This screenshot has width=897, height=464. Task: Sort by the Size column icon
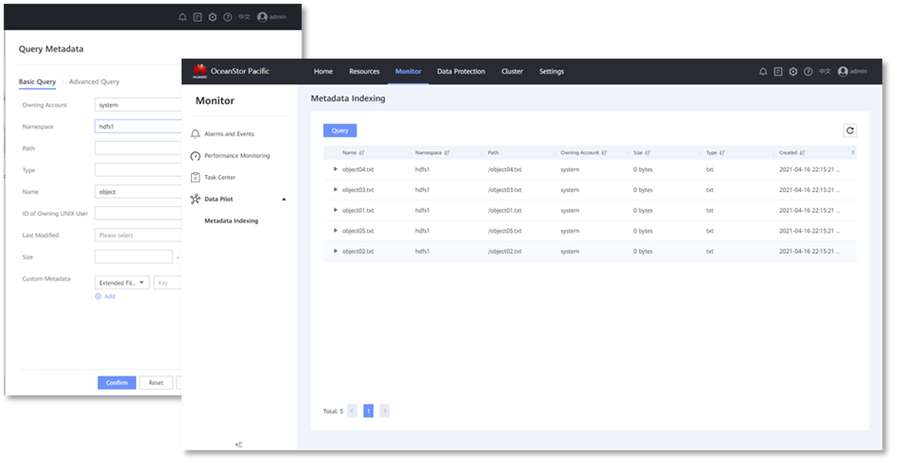(648, 153)
